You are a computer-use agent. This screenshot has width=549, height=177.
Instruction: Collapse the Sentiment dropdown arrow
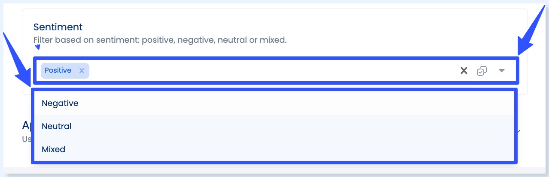pyautogui.click(x=501, y=71)
